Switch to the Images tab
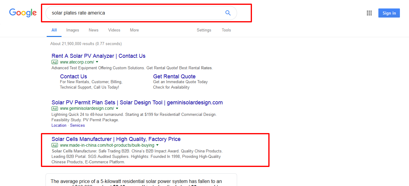This screenshot has height=186, width=409. (x=72, y=30)
